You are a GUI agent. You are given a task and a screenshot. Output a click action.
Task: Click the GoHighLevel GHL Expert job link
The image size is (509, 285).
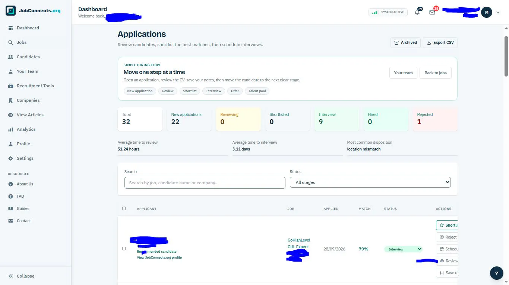pyautogui.click(x=299, y=243)
